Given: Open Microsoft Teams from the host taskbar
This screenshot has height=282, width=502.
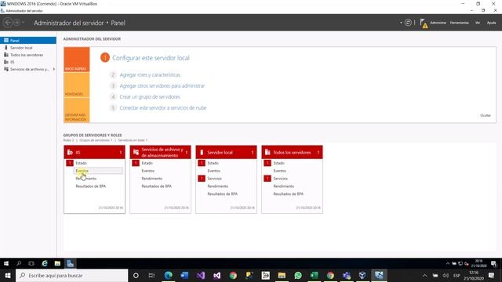Looking at the screenshot, I should [x=347, y=275].
